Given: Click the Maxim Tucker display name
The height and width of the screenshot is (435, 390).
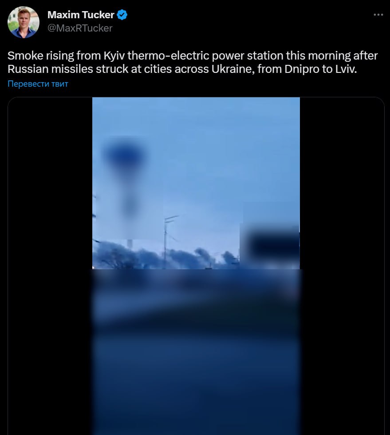Looking at the screenshot, I should (x=81, y=15).
